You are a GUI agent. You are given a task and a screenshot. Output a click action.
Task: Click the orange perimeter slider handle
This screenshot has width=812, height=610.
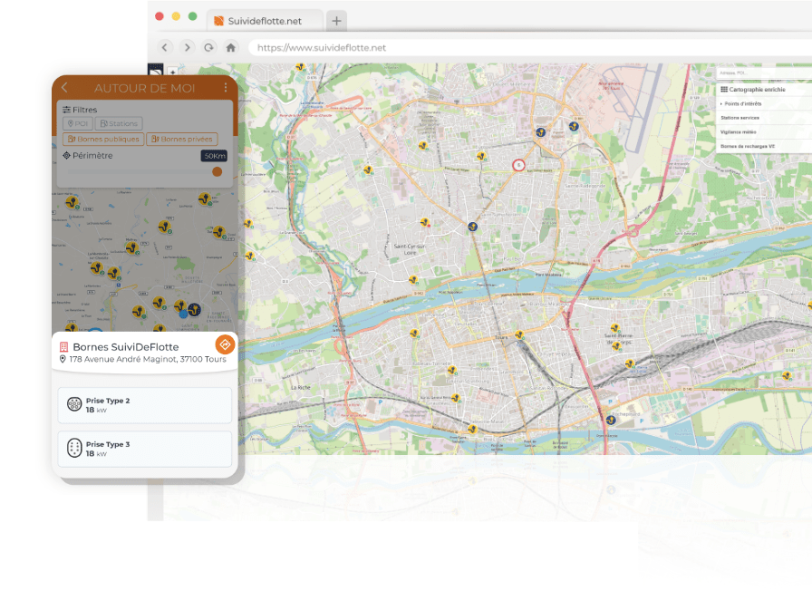pos(217,172)
